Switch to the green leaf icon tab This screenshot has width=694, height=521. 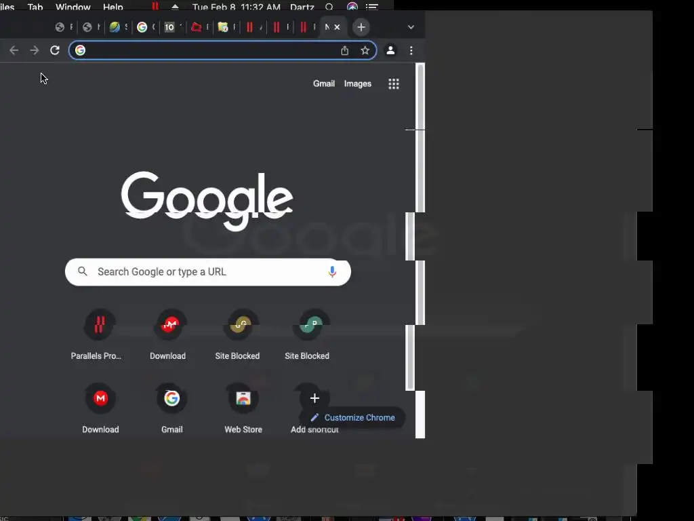point(115,27)
